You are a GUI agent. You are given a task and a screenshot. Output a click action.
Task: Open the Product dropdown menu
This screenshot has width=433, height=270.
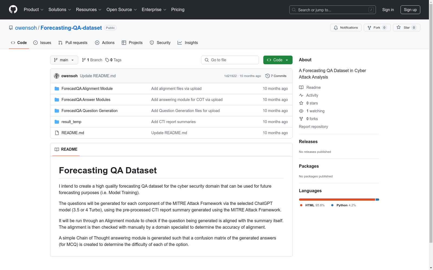pos(34,10)
